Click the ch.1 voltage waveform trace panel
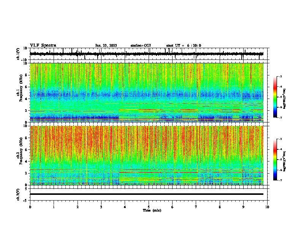Viewport: 301px width, 232px height. pyautogui.click(x=148, y=54)
